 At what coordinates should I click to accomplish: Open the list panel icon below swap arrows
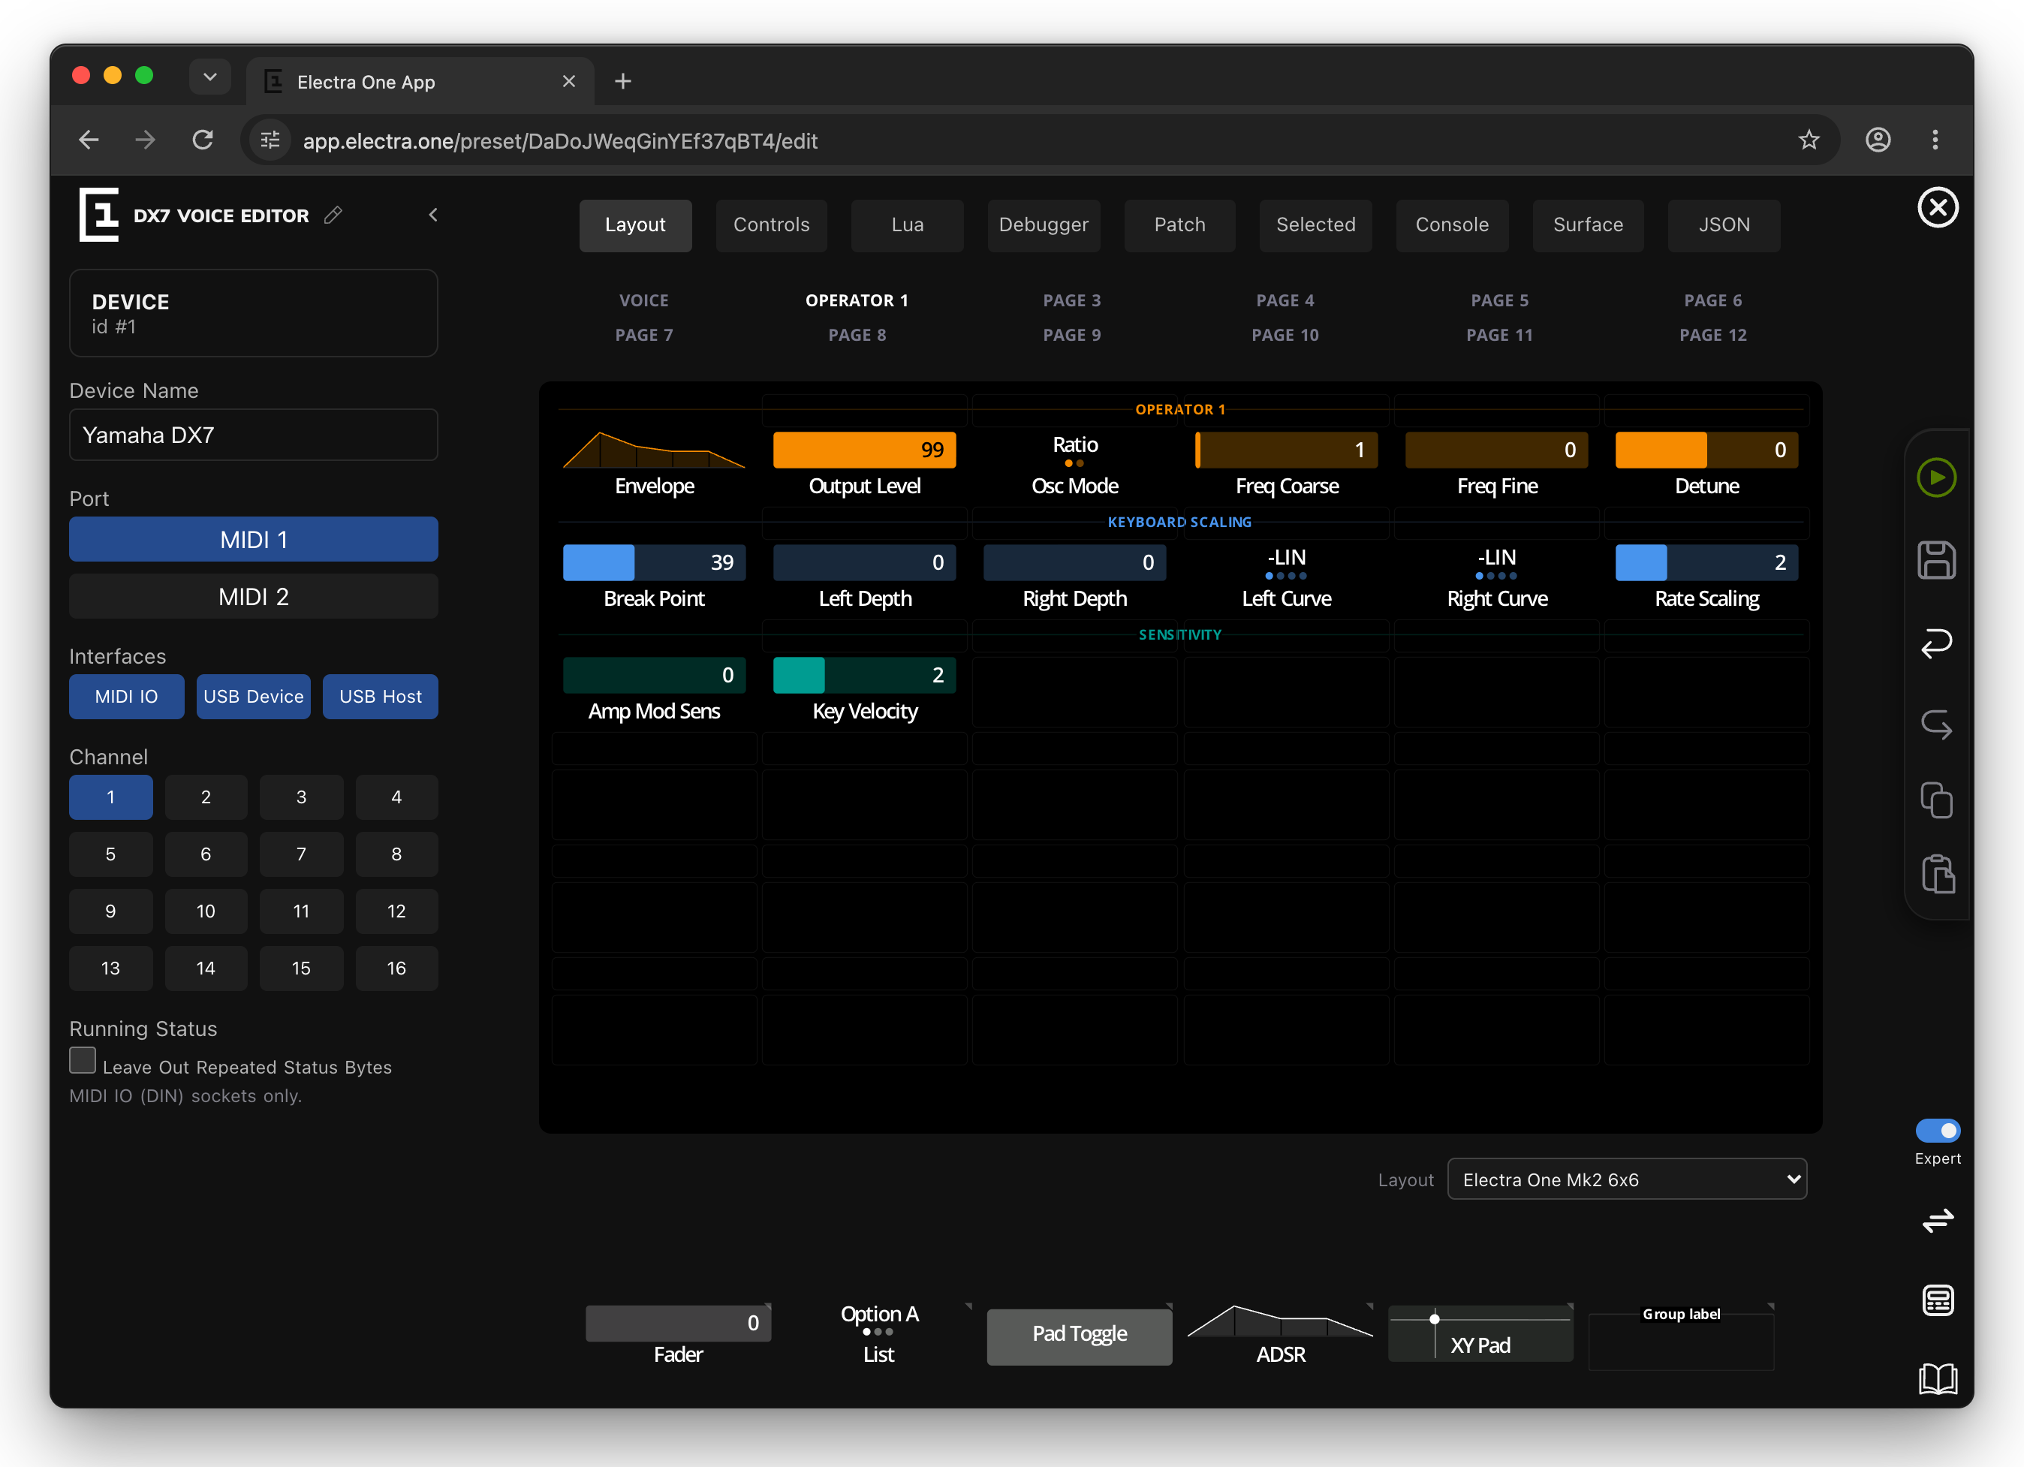click(1938, 1300)
